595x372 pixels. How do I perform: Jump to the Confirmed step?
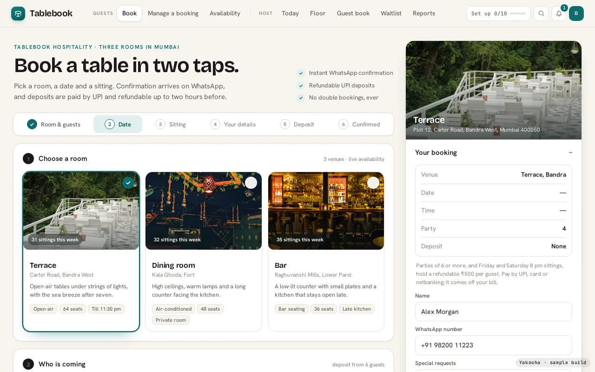(x=359, y=124)
